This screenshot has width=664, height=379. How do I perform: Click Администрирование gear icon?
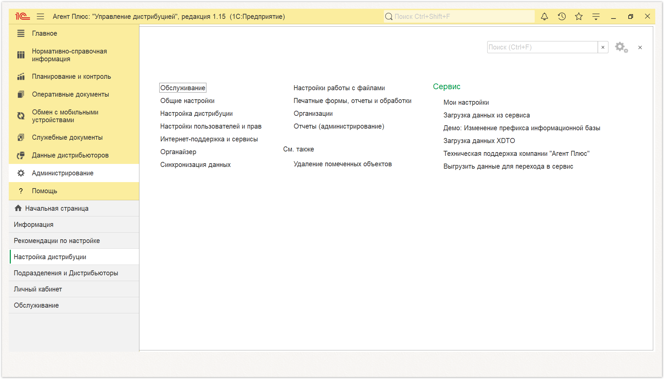pos(21,173)
